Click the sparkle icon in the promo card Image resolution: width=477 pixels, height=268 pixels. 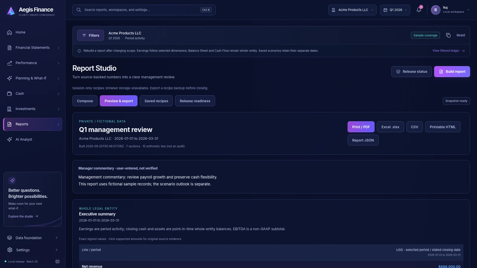[12, 180]
